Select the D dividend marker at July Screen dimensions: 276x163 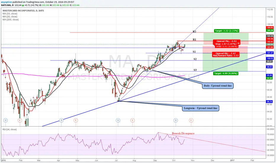(118, 120)
